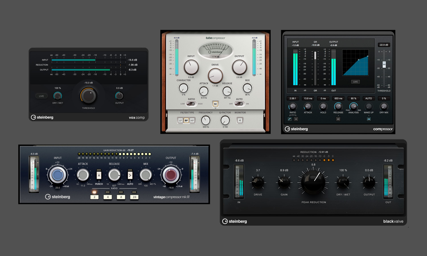Adjust the Attack knob in Vintage Compressor
Image resolution: width=427 pixels, height=256 pixels.
(83, 175)
